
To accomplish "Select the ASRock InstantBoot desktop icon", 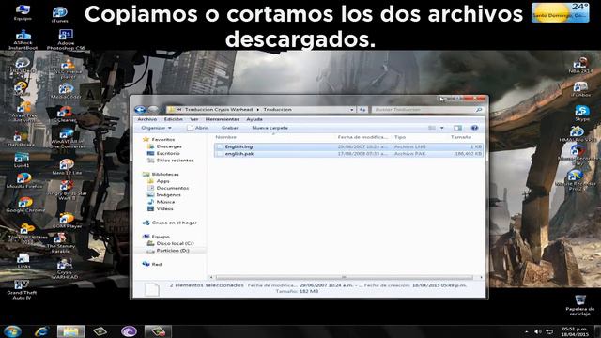I will click(x=23, y=39).
